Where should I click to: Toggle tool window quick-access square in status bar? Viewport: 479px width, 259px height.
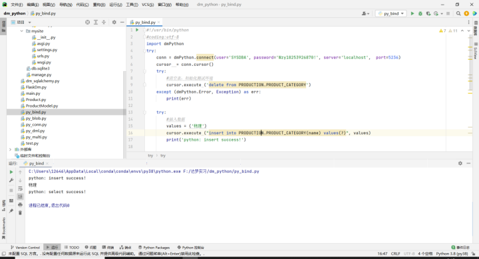click(x=4, y=254)
